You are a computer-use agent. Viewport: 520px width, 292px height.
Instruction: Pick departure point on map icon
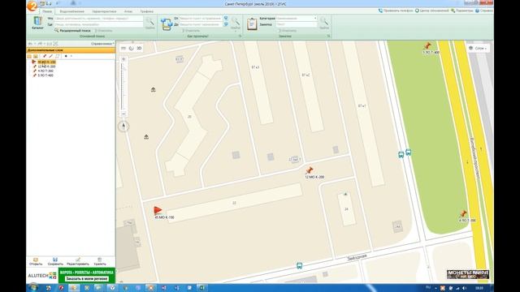point(226,18)
